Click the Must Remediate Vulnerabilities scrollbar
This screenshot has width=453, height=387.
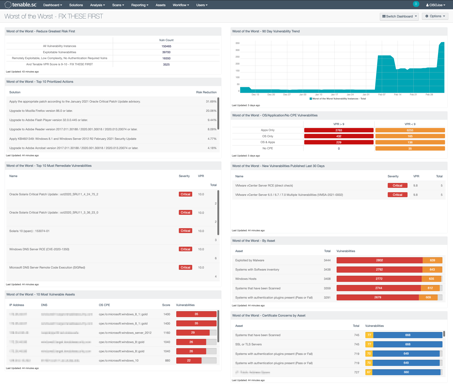[218, 213]
